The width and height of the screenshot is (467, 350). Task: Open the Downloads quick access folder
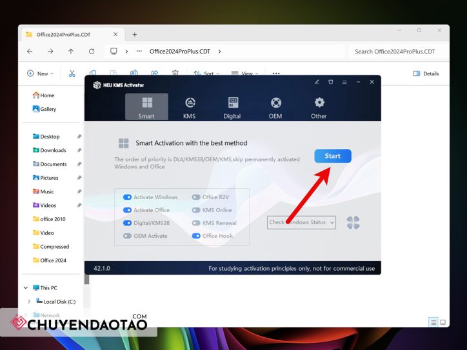(50, 150)
